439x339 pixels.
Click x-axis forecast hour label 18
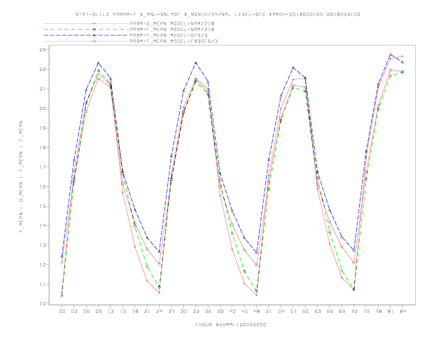tap(135, 311)
